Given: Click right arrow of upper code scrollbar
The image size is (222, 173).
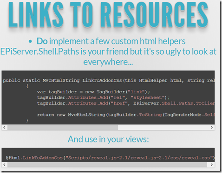Looking at the screenshot, I should coord(212,128).
